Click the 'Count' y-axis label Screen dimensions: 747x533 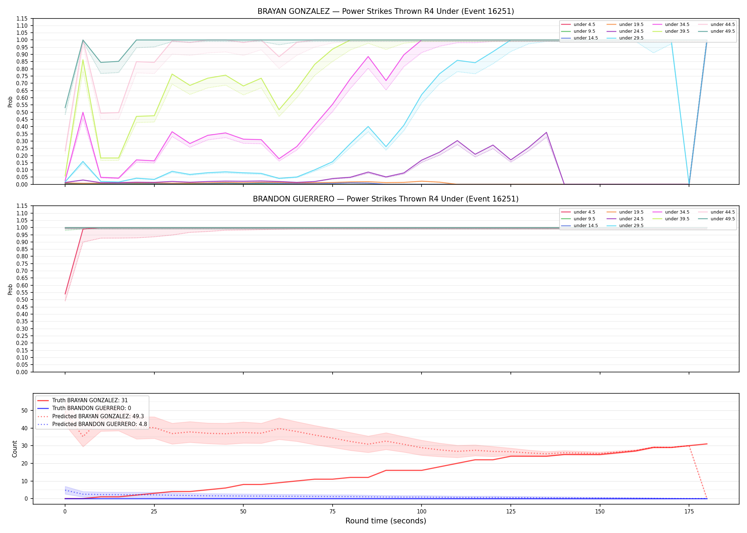15,449
